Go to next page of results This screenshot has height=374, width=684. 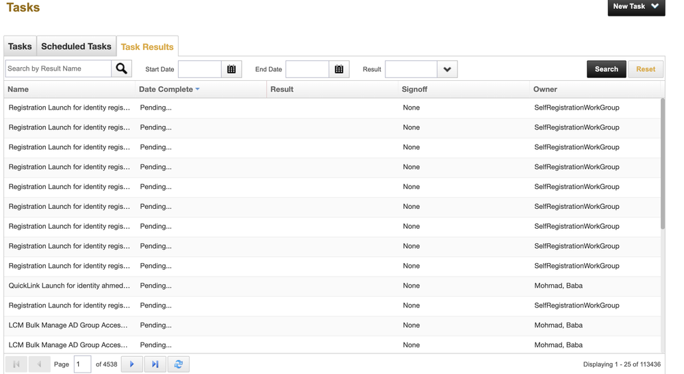pos(131,364)
